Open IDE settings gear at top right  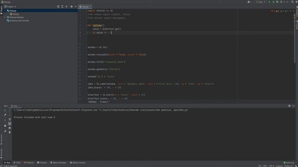[x=296, y=2]
